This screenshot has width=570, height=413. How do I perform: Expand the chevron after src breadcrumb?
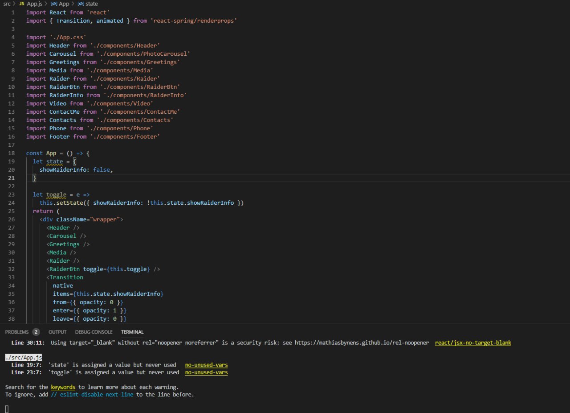pyautogui.click(x=14, y=4)
